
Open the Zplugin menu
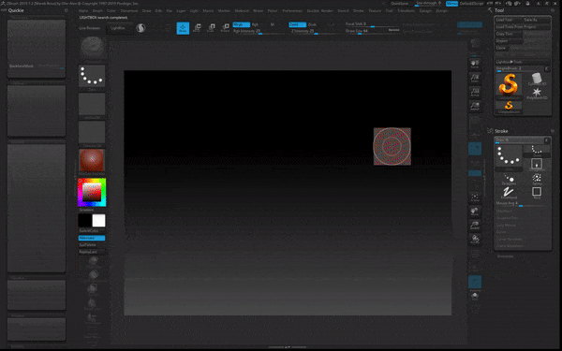coord(425,11)
